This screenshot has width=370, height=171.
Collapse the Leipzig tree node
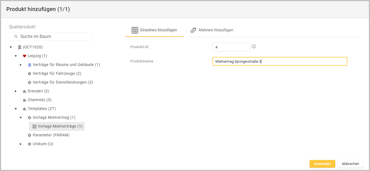pos(16,56)
